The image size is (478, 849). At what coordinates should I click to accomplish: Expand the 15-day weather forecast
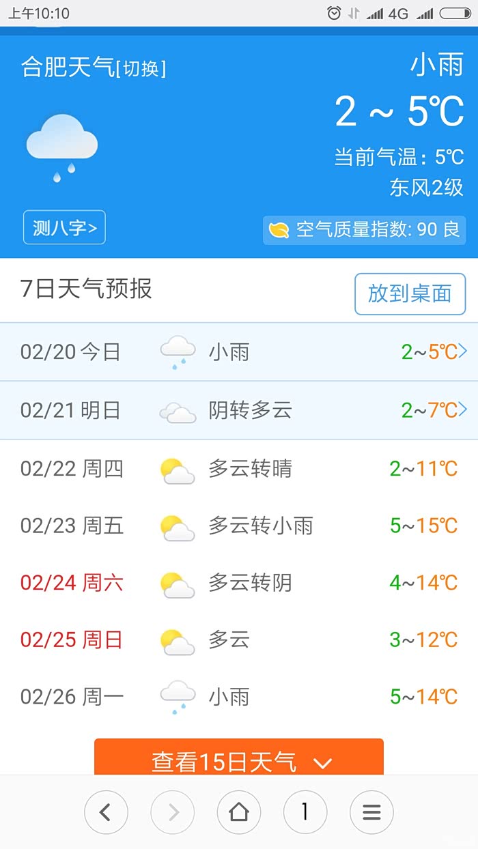click(x=239, y=760)
